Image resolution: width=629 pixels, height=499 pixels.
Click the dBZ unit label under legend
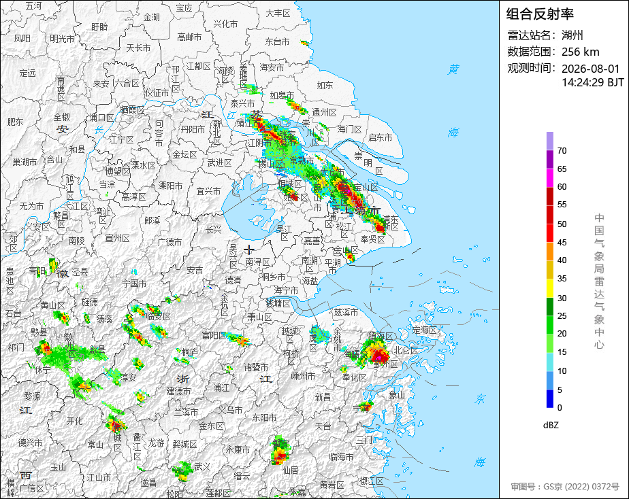tap(550, 426)
